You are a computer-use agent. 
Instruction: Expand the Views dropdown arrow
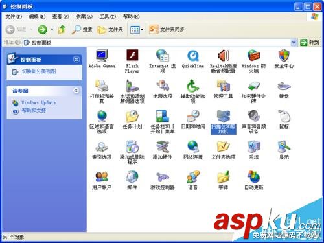(142, 30)
